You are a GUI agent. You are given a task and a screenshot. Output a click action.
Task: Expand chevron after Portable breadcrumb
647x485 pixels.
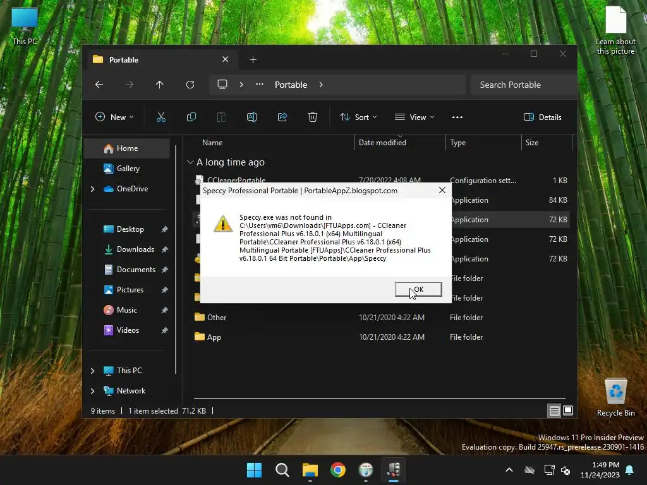click(x=321, y=85)
